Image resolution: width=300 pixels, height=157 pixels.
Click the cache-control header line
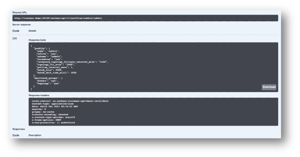tap(70, 101)
